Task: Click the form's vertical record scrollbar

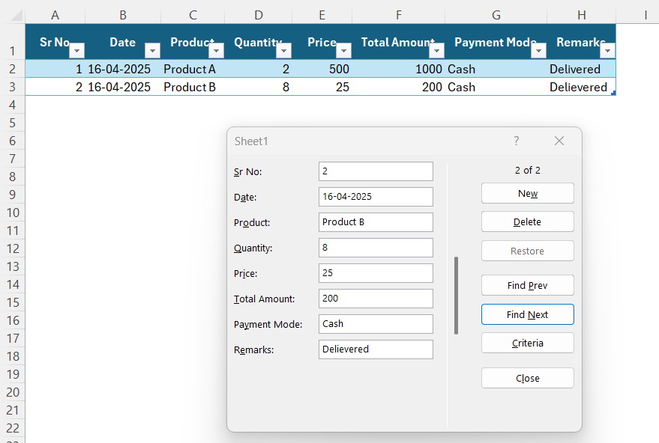Action: (456, 296)
